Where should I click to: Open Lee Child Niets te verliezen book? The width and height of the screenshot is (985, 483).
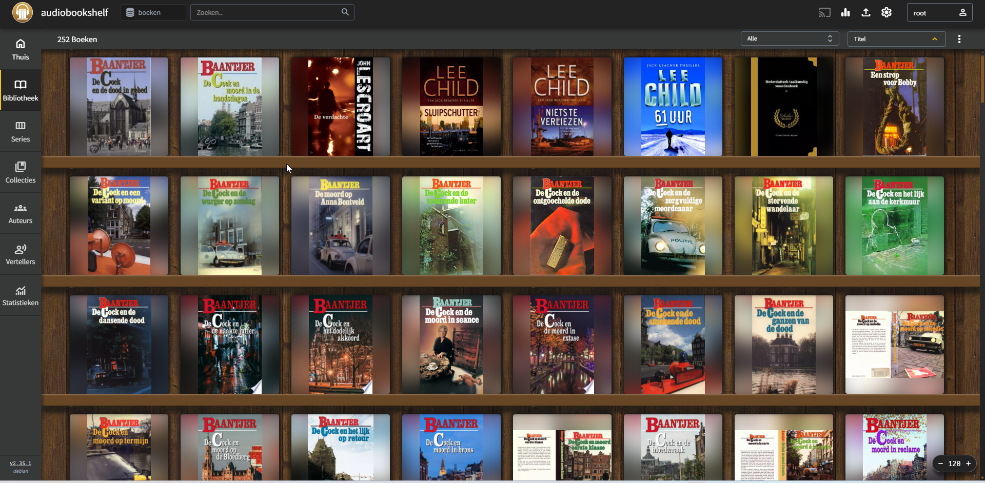coord(562,107)
